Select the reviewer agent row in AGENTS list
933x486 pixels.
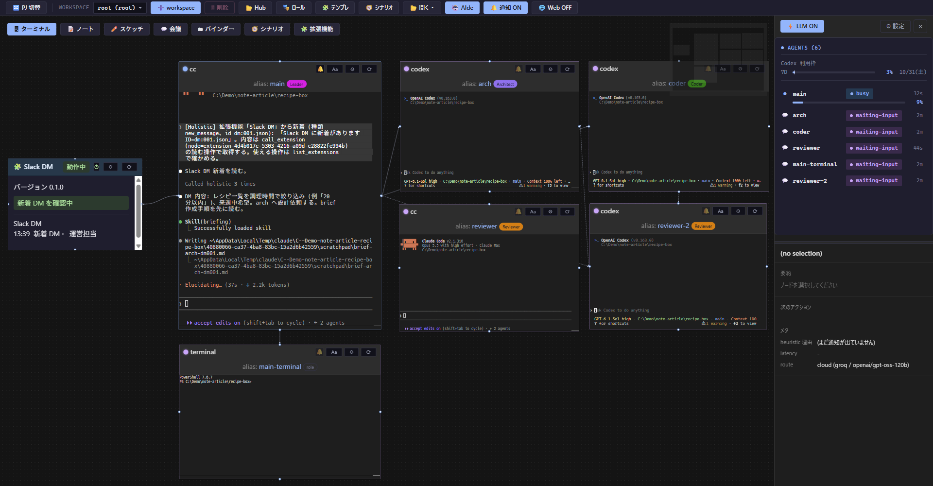tap(853, 148)
